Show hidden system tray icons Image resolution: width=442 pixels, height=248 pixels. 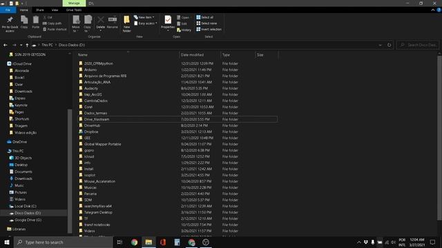[x=358, y=242]
